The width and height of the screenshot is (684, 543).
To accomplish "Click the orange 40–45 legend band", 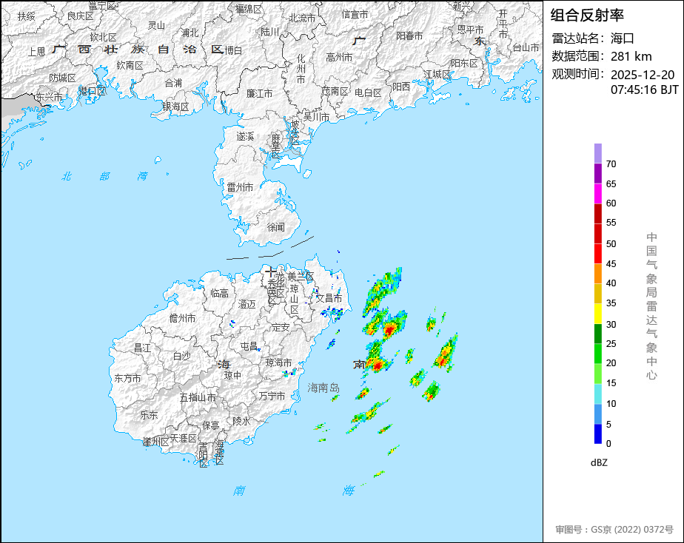I will click(598, 274).
